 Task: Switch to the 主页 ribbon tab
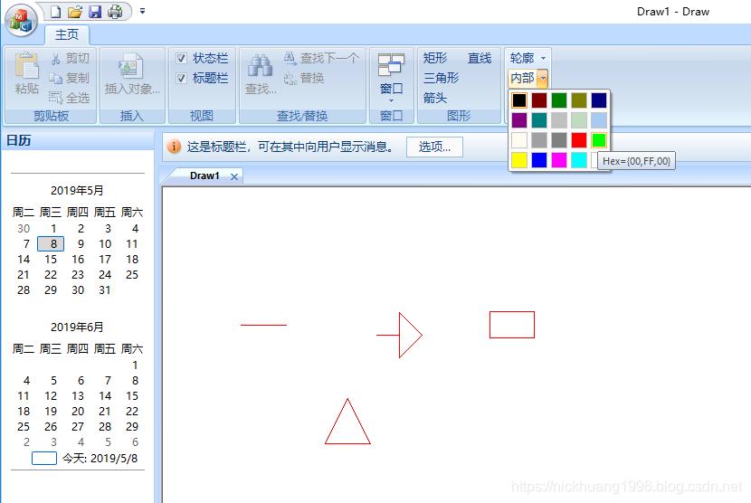click(67, 34)
